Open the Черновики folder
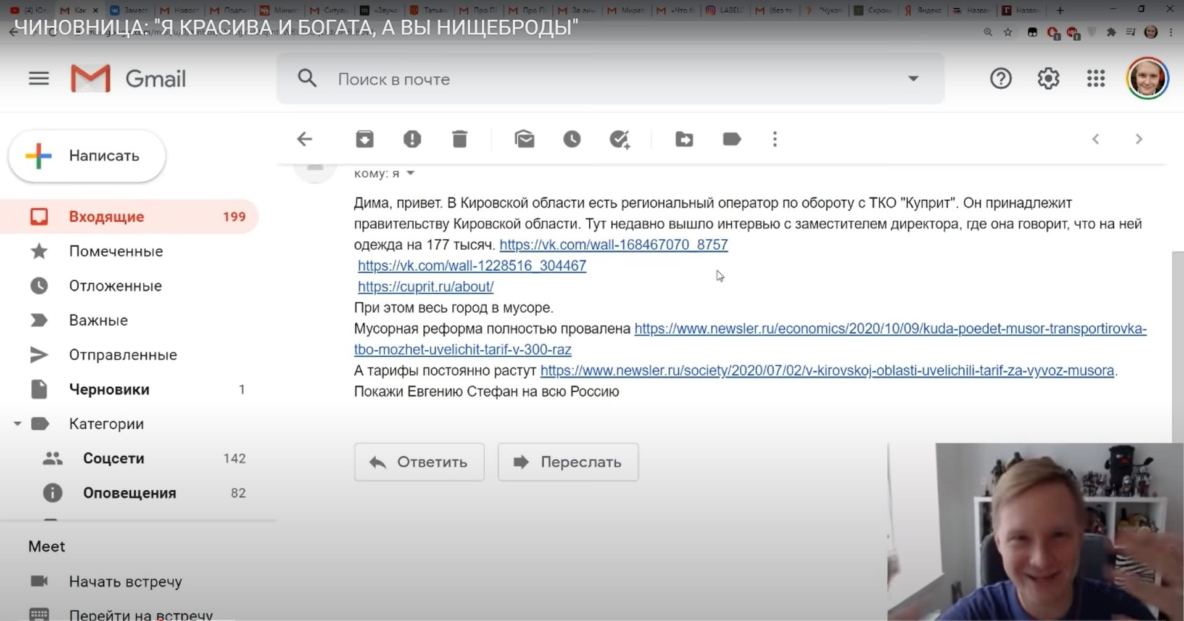The image size is (1184, 621). [x=109, y=389]
